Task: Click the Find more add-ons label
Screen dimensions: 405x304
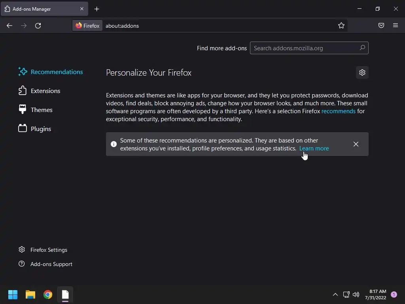Action: 221,48
